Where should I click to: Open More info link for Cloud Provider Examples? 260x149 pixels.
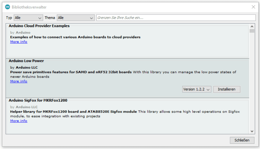point(19,42)
